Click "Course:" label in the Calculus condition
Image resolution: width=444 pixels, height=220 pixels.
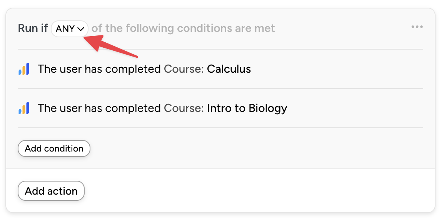click(184, 69)
